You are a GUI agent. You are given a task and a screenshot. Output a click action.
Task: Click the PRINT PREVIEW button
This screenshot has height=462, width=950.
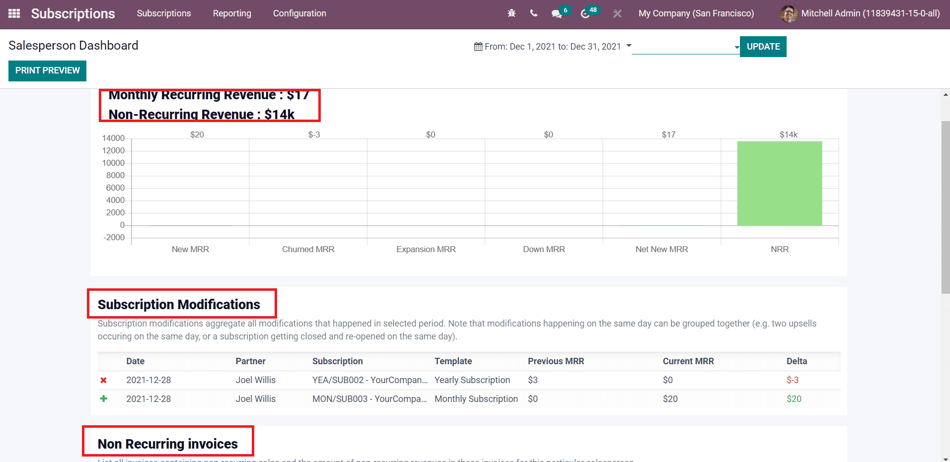pos(47,70)
